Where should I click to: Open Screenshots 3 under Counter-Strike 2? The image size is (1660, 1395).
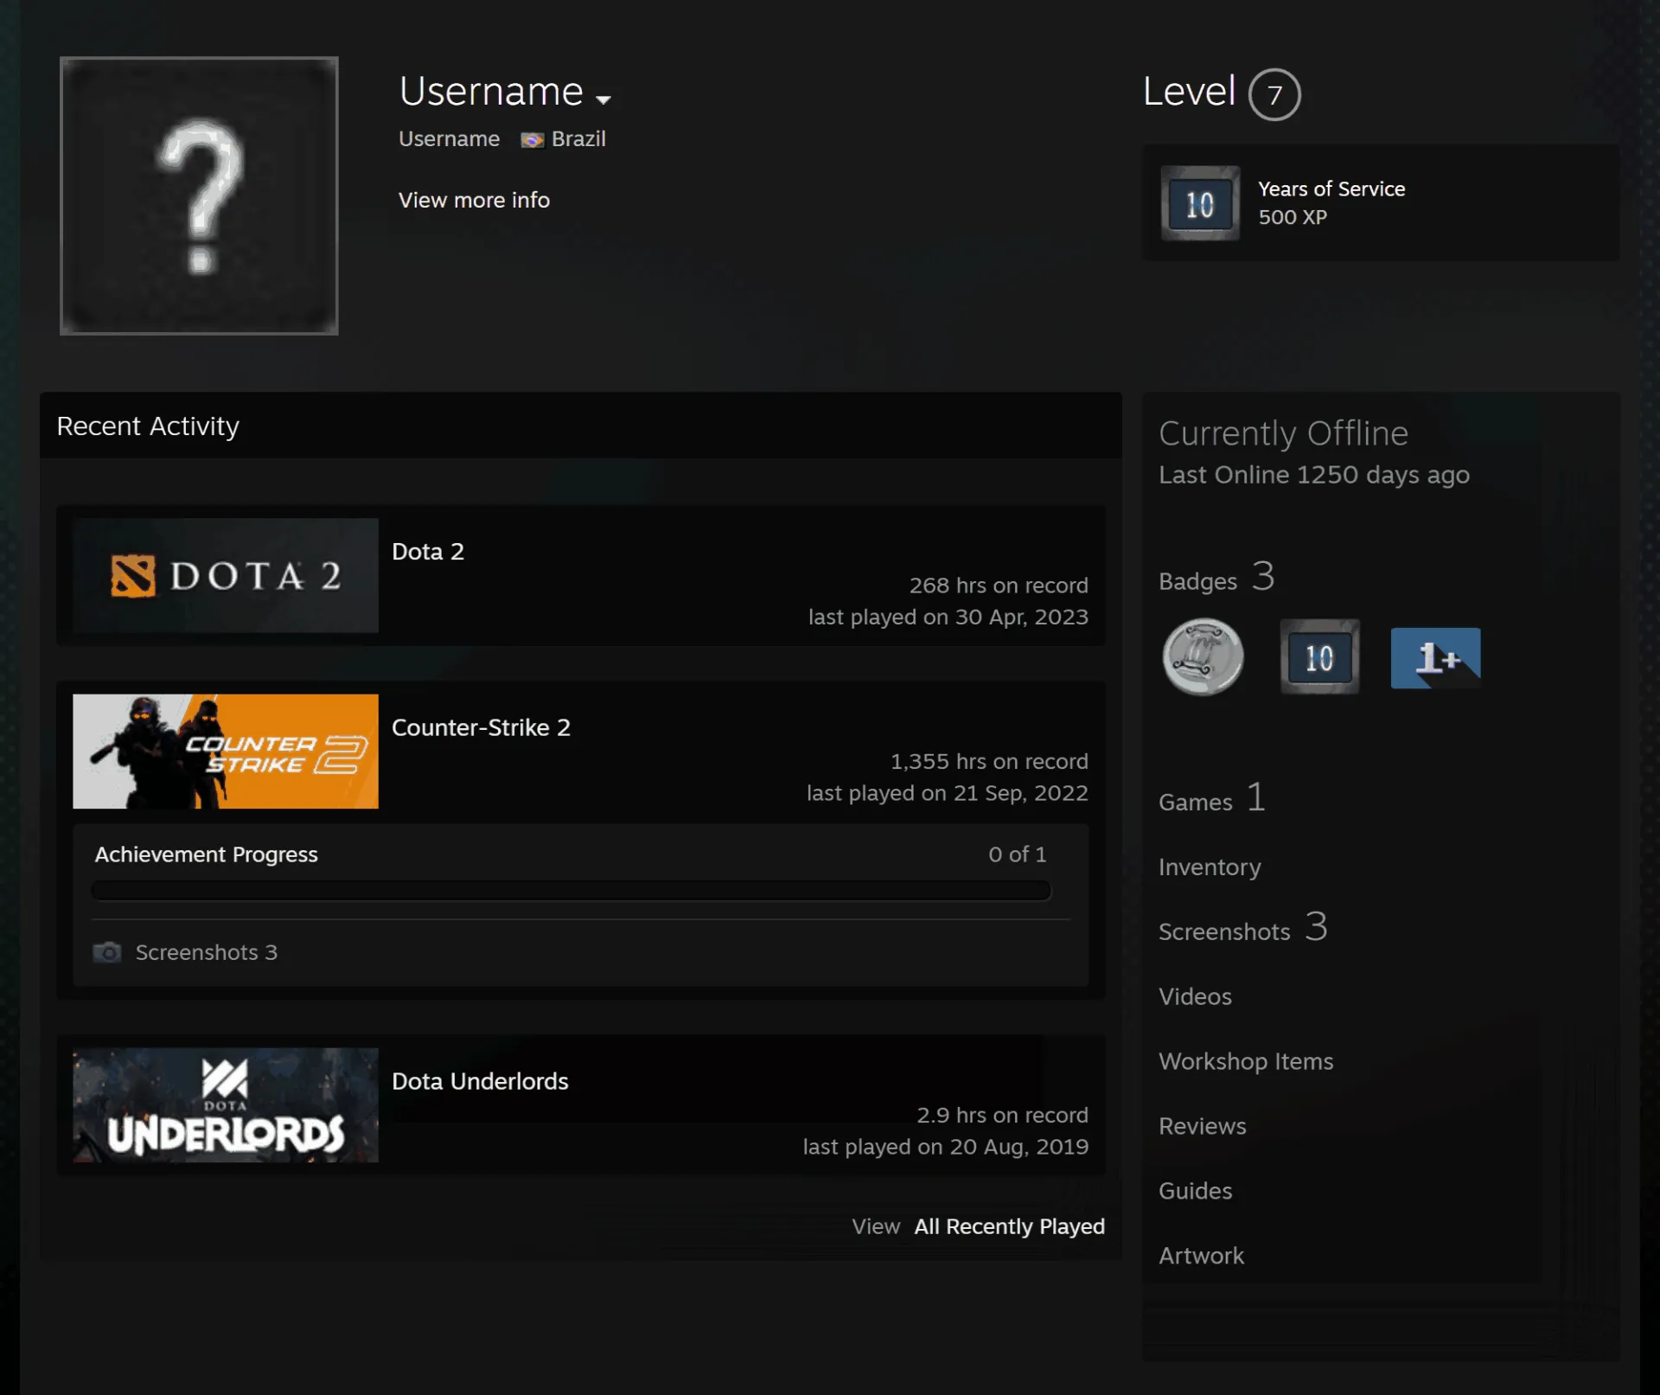click(x=207, y=952)
